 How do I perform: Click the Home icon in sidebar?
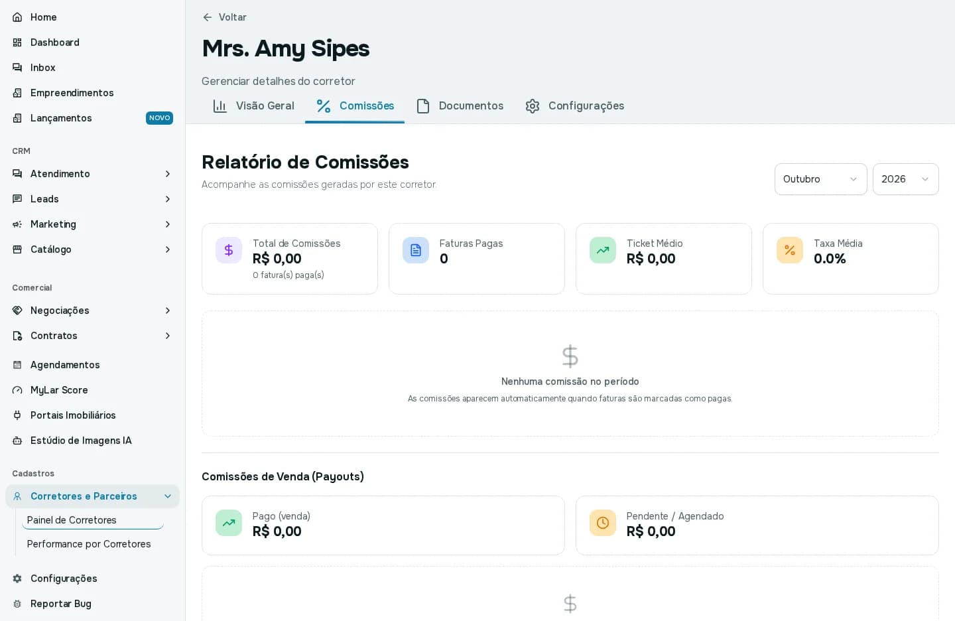[17, 17]
